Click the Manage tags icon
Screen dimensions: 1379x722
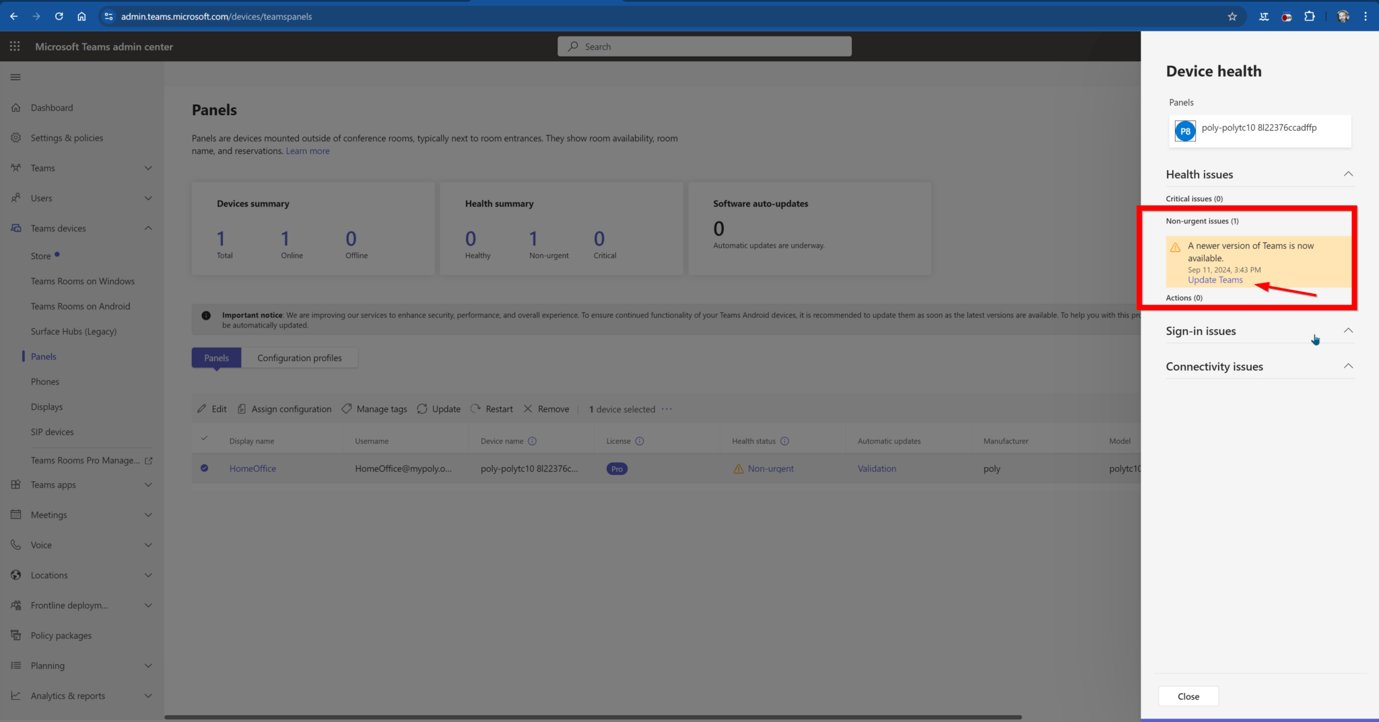[x=347, y=408]
